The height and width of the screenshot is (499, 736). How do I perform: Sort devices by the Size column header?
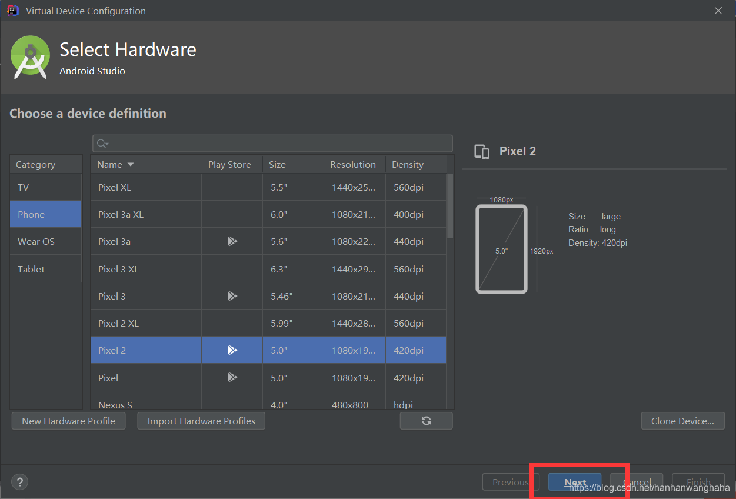pyautogui.click(x=277, y=164)
